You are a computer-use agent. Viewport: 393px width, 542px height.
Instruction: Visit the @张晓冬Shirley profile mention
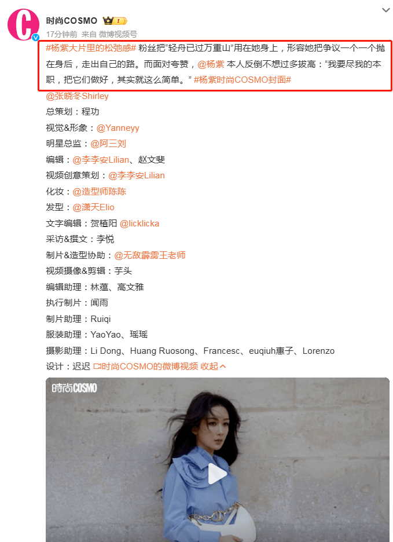pos(77,96)
